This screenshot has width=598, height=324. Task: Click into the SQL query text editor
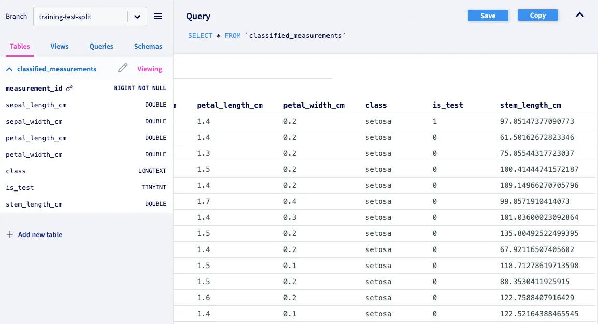[267, 36]
